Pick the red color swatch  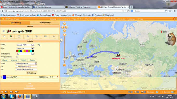(x=17, y=51)
